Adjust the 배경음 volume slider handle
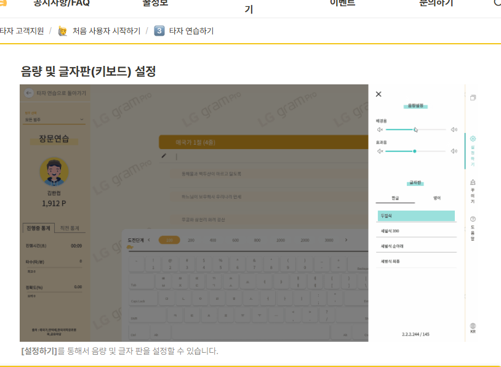The width and height of the screenshot is (501, 367). 415,129
